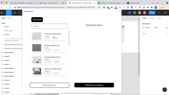Click the frame icon beside Frame 3
The image size is (169, 95).
pos(2,88)
